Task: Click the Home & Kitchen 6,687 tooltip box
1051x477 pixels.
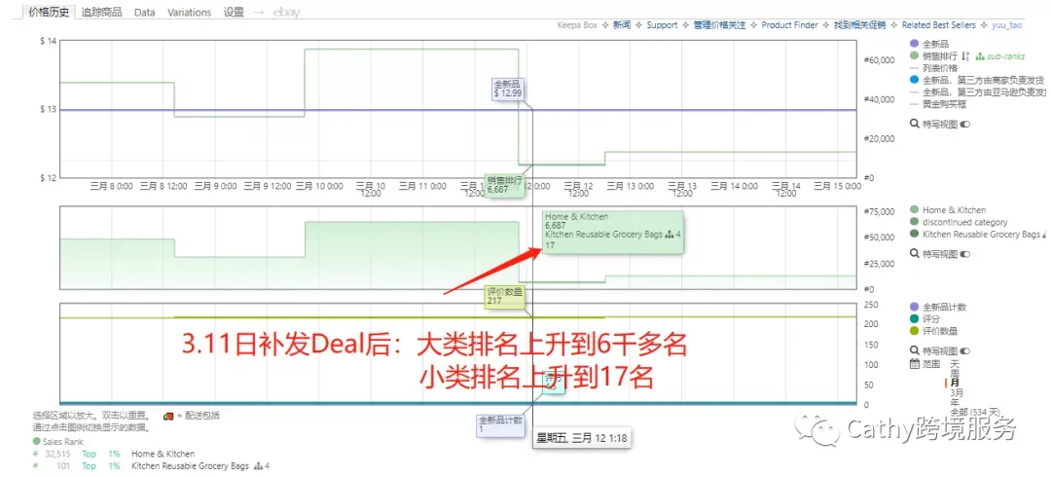Action: [x=613, y=232]
